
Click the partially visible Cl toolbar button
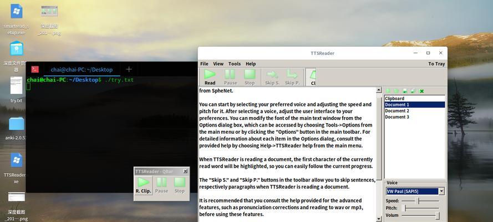[x=311, y=77]
